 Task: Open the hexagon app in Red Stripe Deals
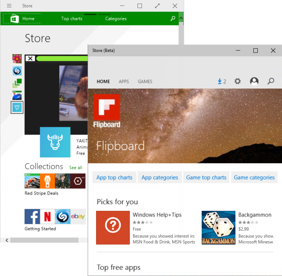tap(78, 181)
